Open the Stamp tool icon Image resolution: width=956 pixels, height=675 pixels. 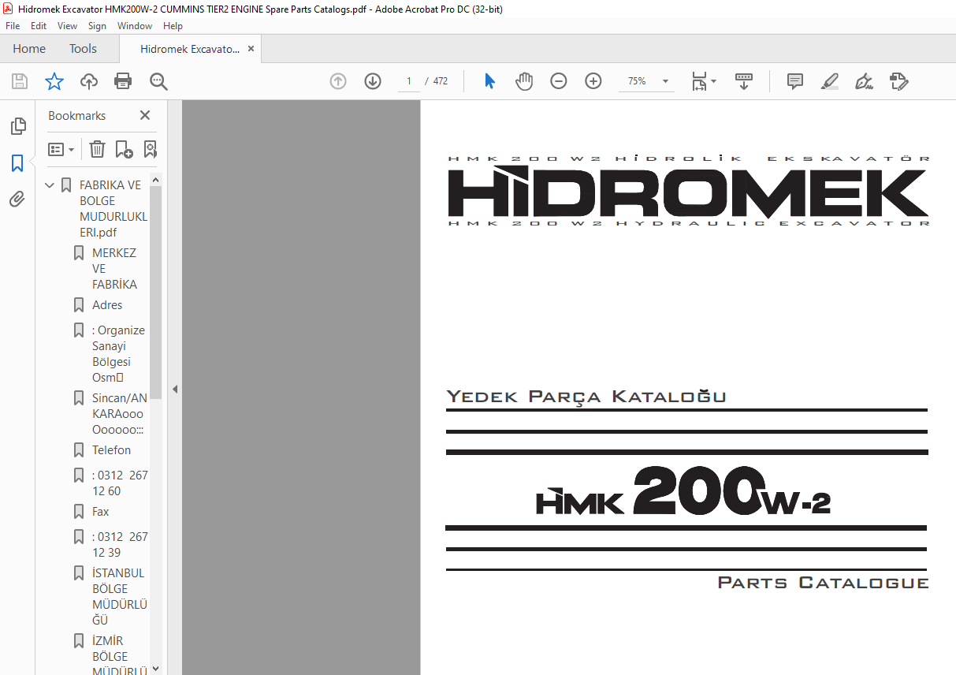[899, 81]
